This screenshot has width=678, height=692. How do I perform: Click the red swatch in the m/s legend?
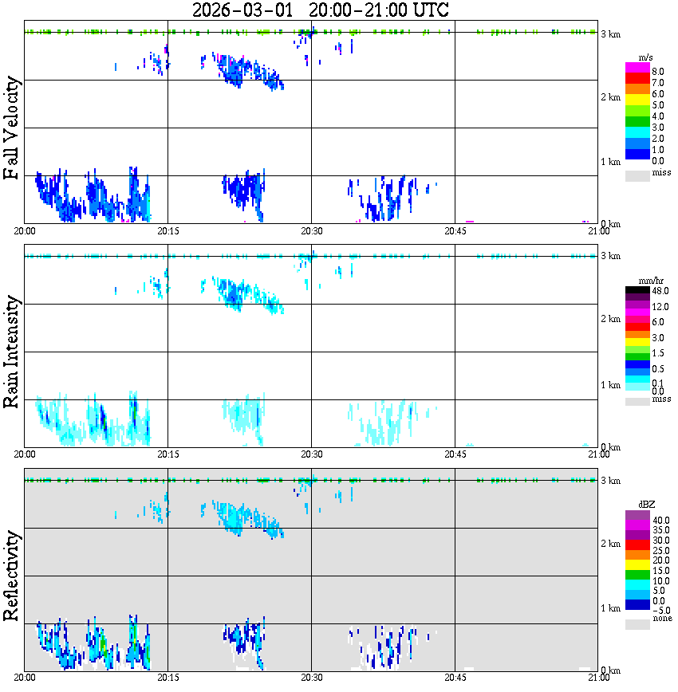[x=637, y=79]
